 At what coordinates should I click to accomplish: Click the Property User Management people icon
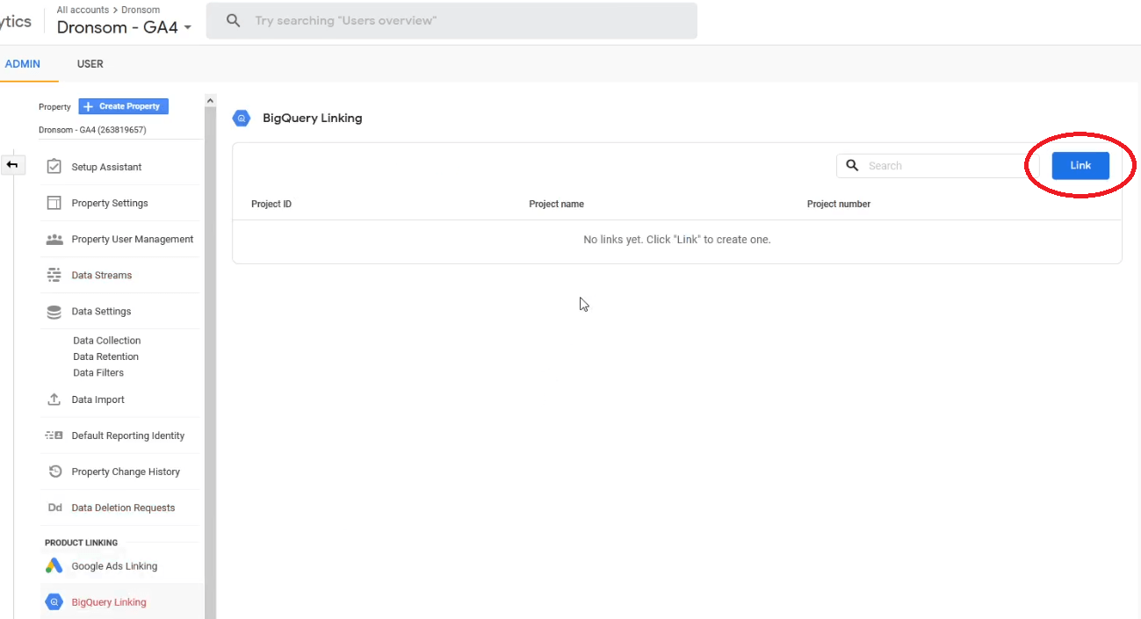(x=54, y=239)
